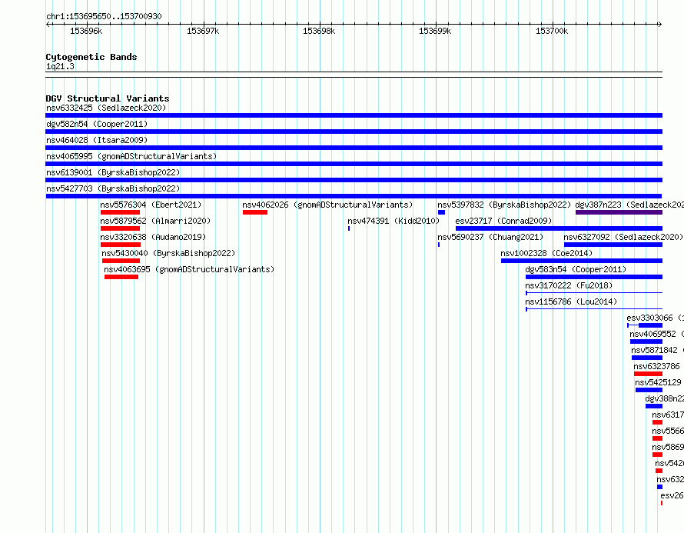Screen dimensions: 684x533
Task: Open nsv6139001 (ByrskaBishop2022) variant
Action: point(113,172)
